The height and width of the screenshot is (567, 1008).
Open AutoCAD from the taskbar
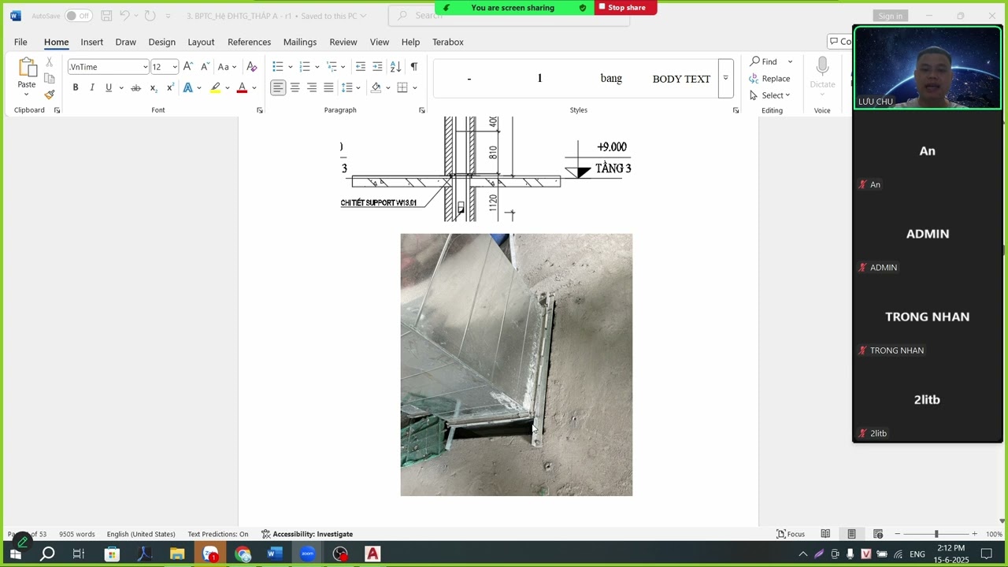point(372,554)
